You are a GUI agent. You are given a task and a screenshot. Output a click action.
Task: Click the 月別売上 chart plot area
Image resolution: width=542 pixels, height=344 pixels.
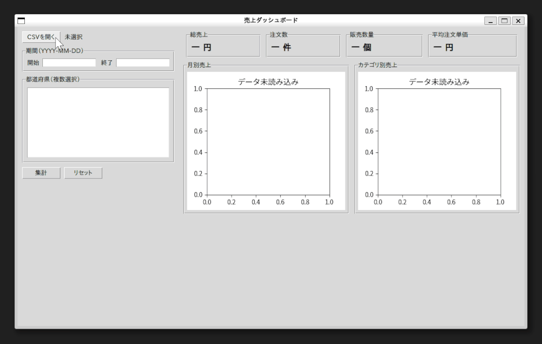[268, 141]
